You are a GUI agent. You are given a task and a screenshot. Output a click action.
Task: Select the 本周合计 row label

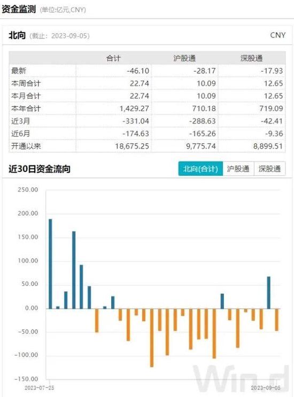(26, 83)
